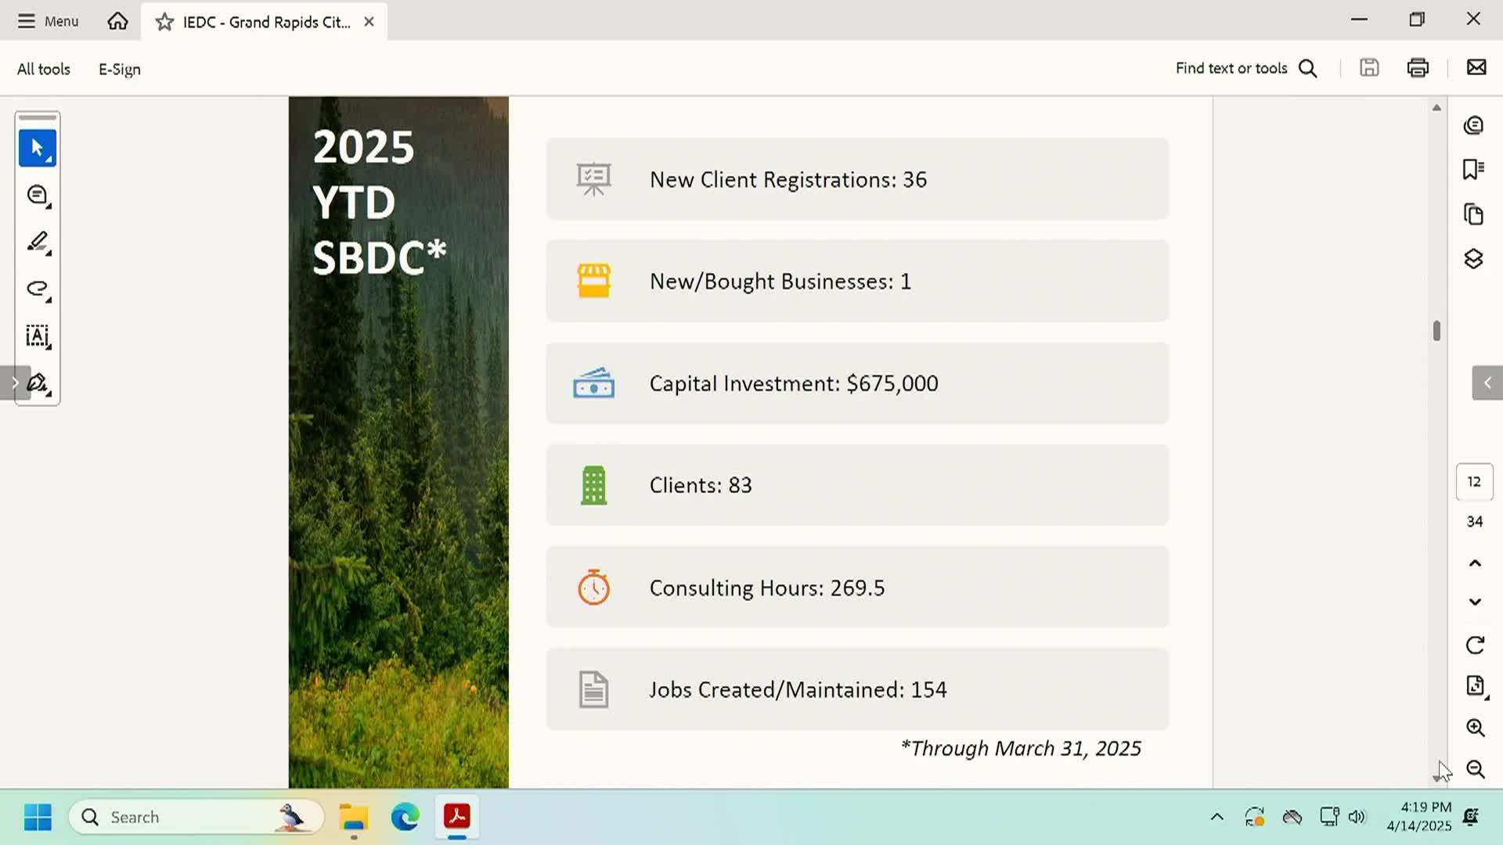Open the AI Assistant panel icon

tap(1474, 125)
